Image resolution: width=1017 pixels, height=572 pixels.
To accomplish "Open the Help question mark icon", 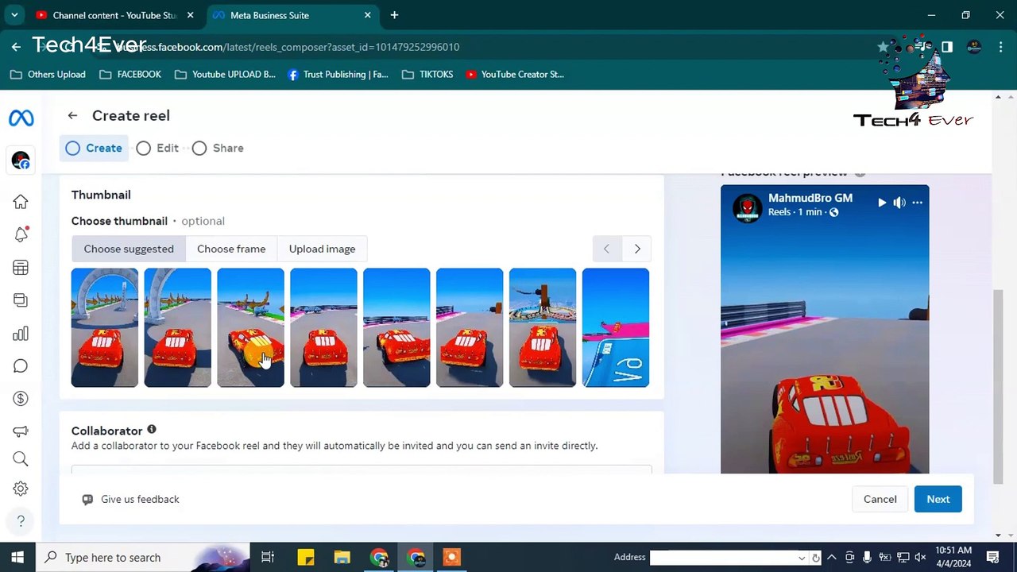I will 21,521.
